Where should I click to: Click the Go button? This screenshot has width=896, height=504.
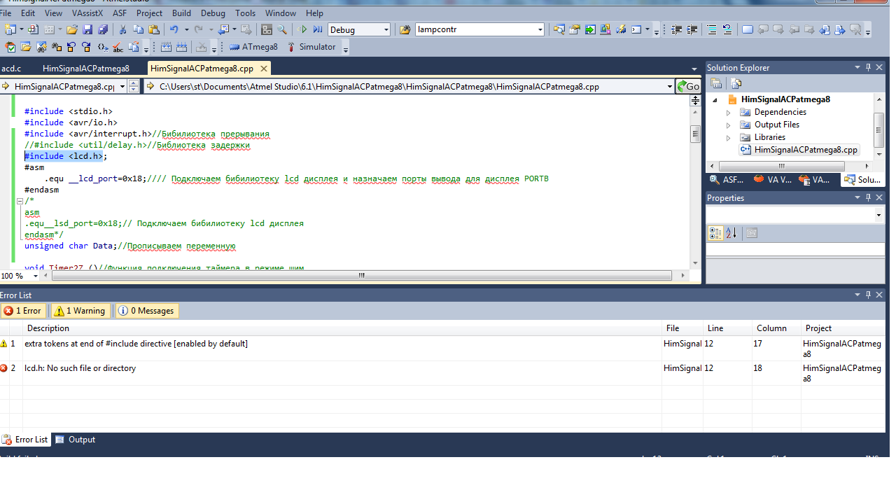click(688, 86)
